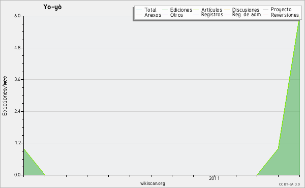Click the 1.2 y-axis value

pos(17,143)
